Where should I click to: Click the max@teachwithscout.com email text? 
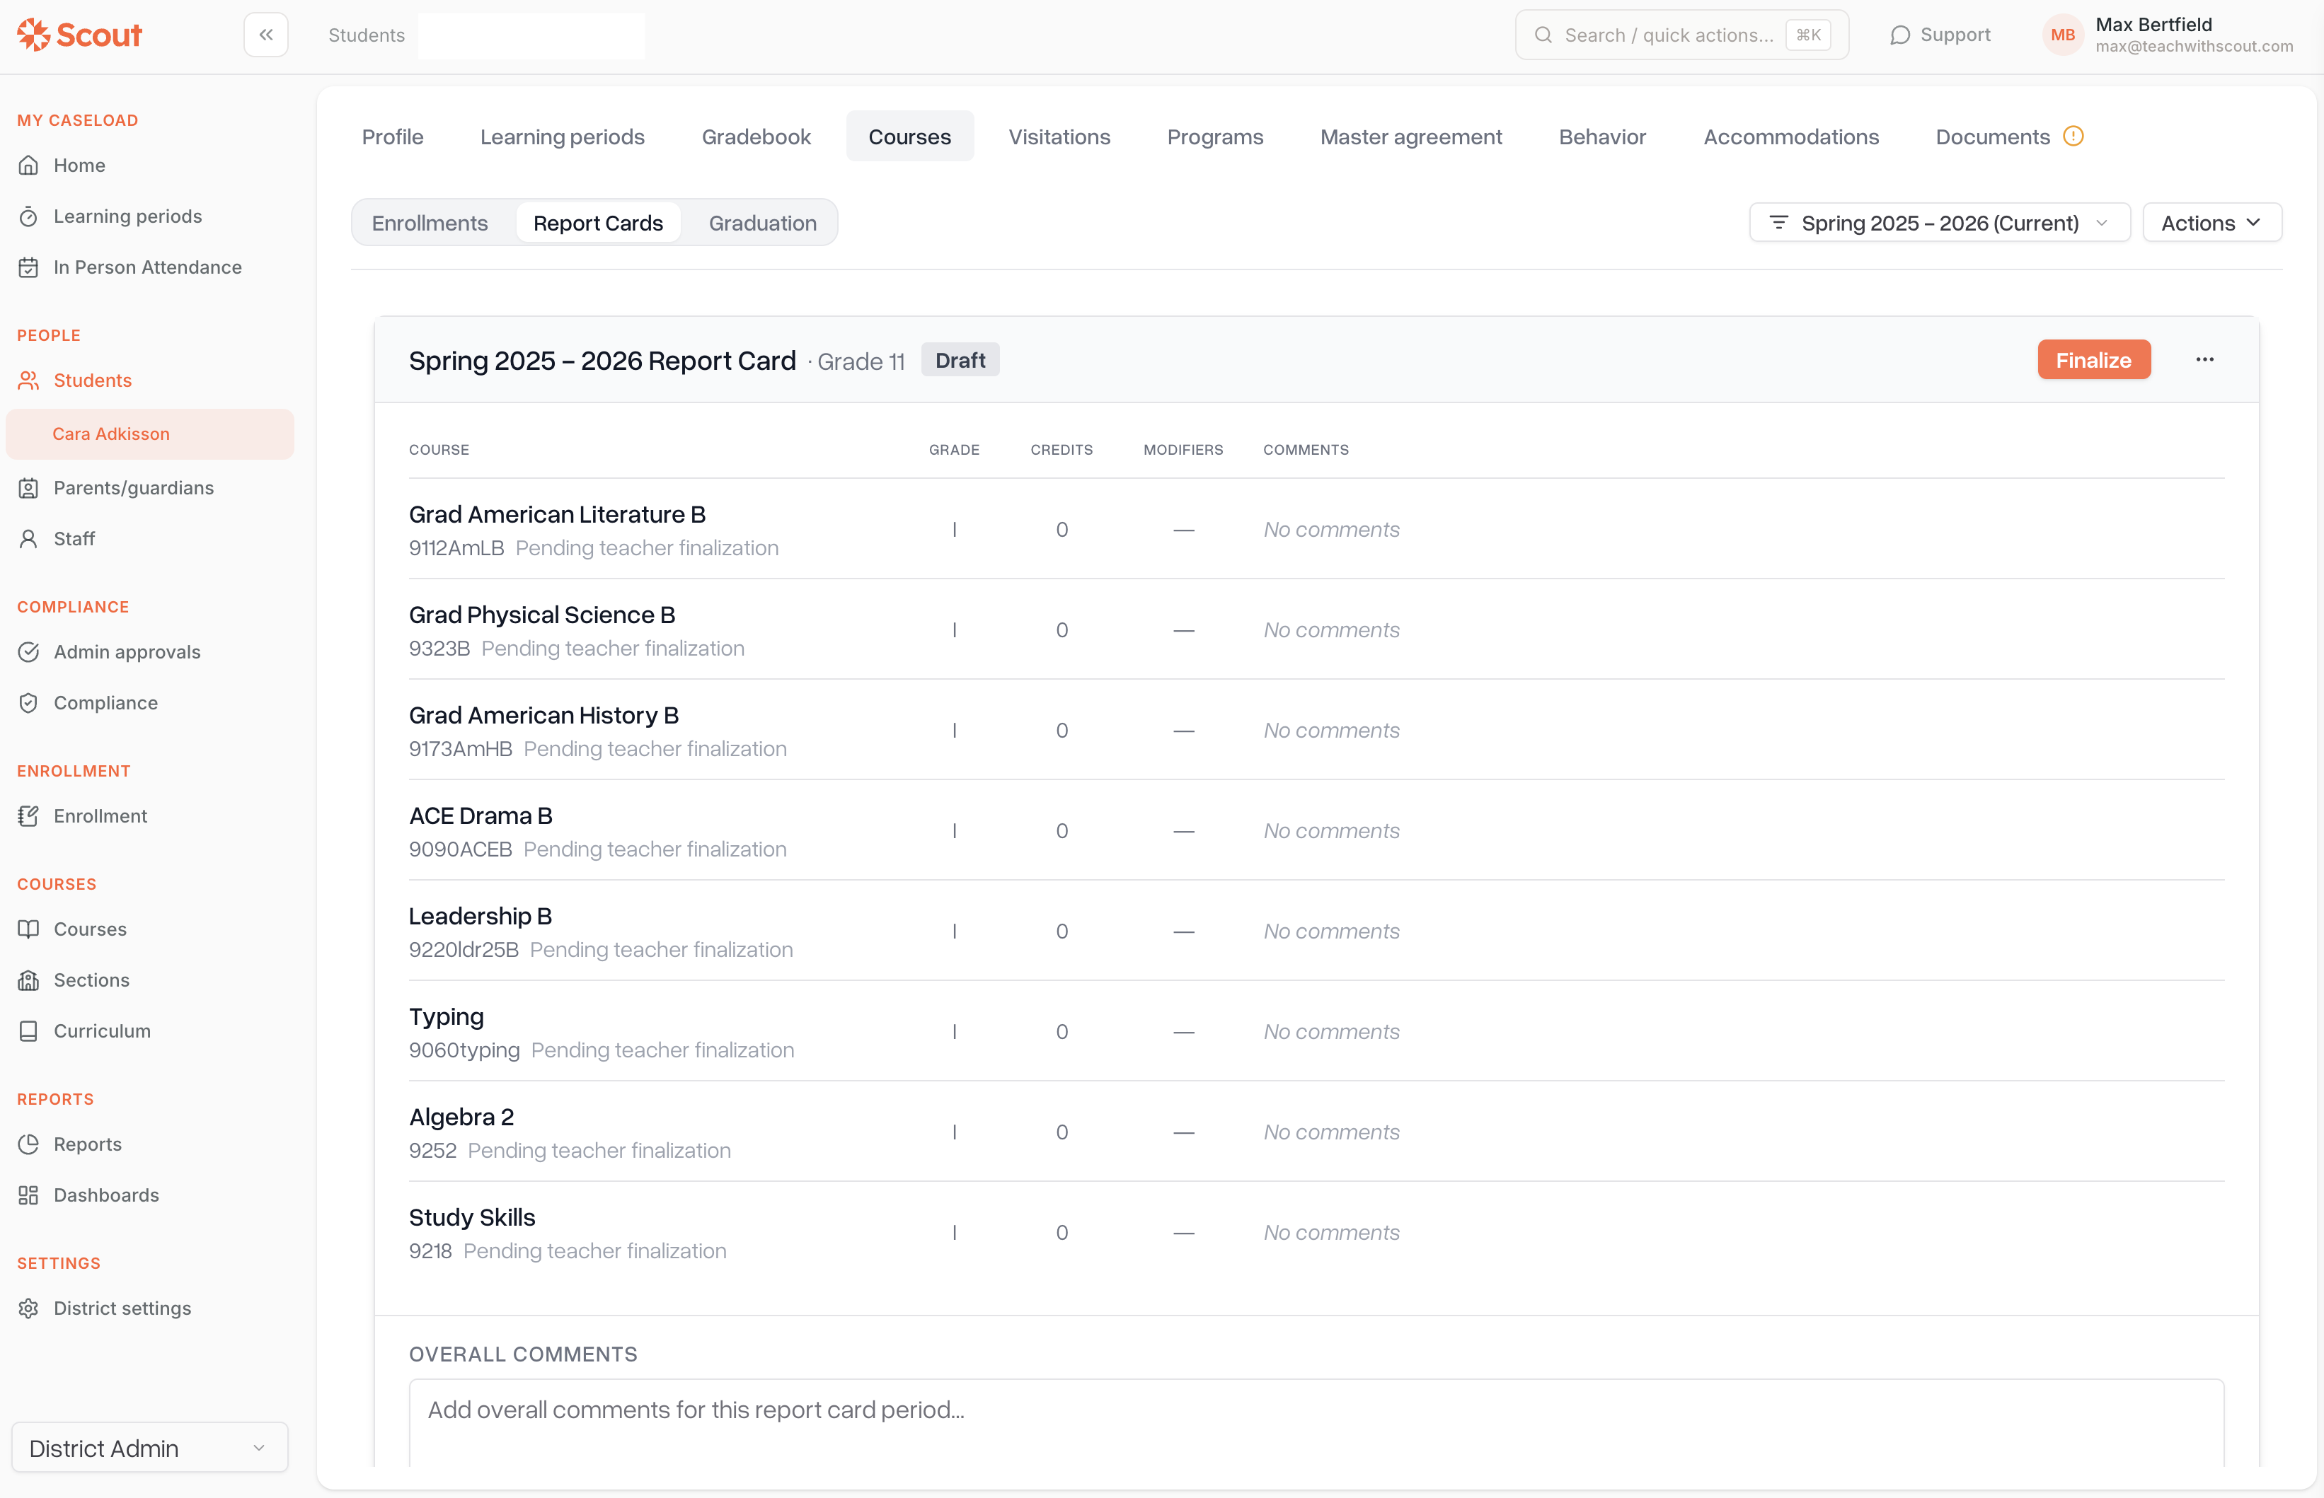[2194, 47]
